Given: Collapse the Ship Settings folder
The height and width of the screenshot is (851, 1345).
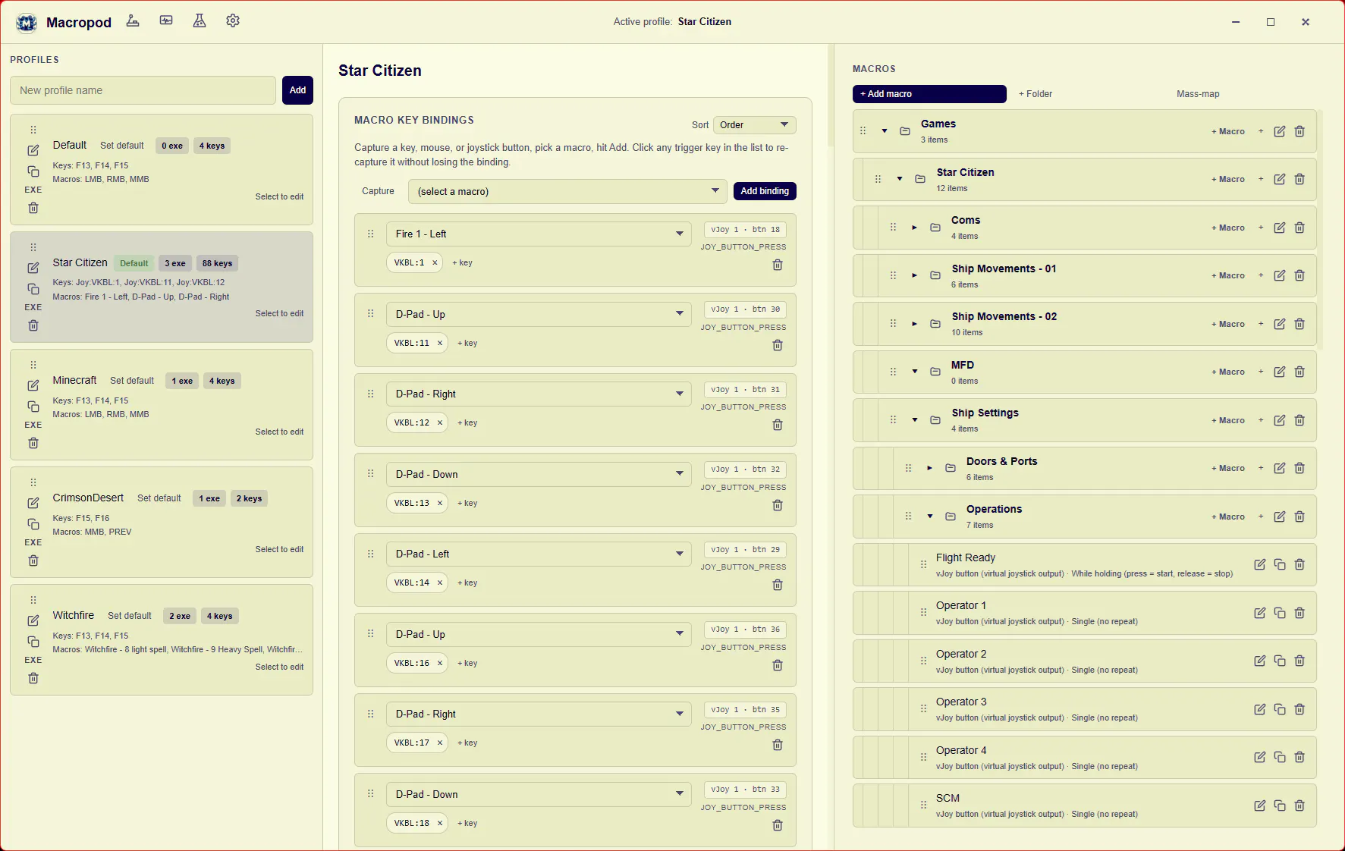Looking at the screenshot, I should [915, 420].
